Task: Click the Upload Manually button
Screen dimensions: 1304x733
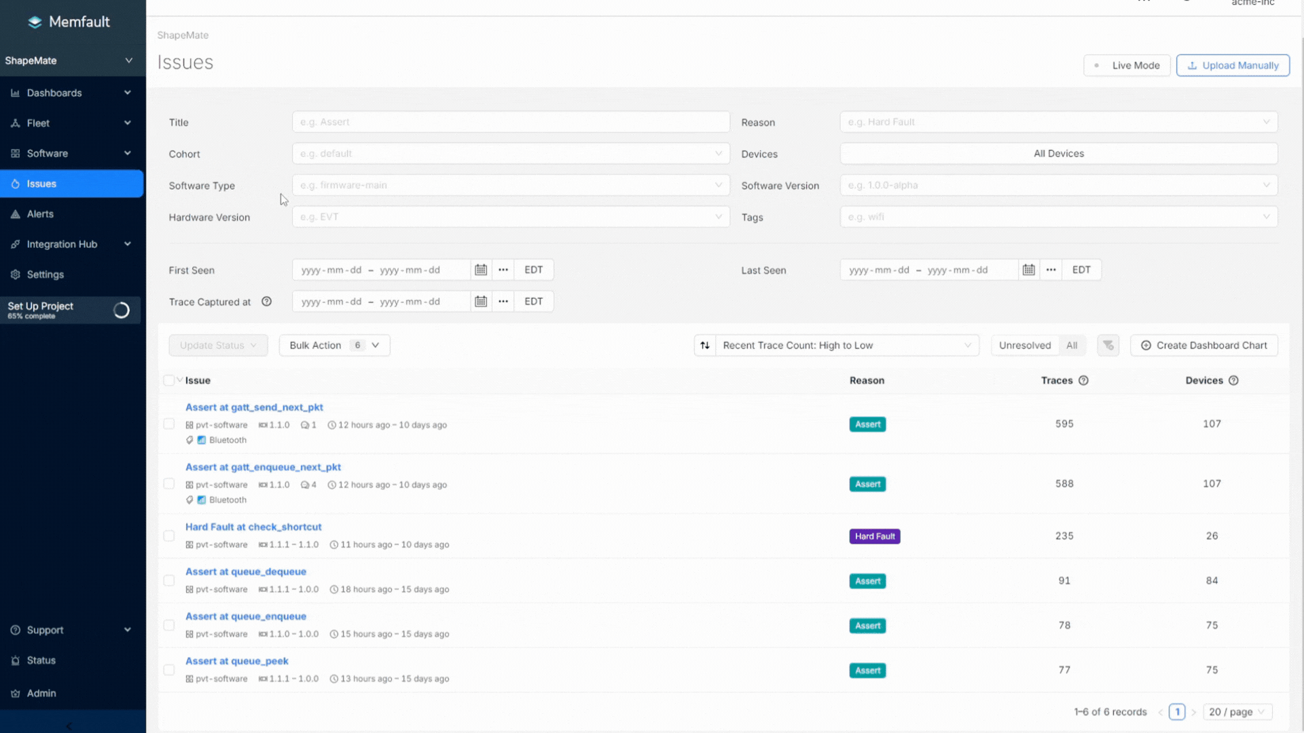Action: (x=1233, y=65)
